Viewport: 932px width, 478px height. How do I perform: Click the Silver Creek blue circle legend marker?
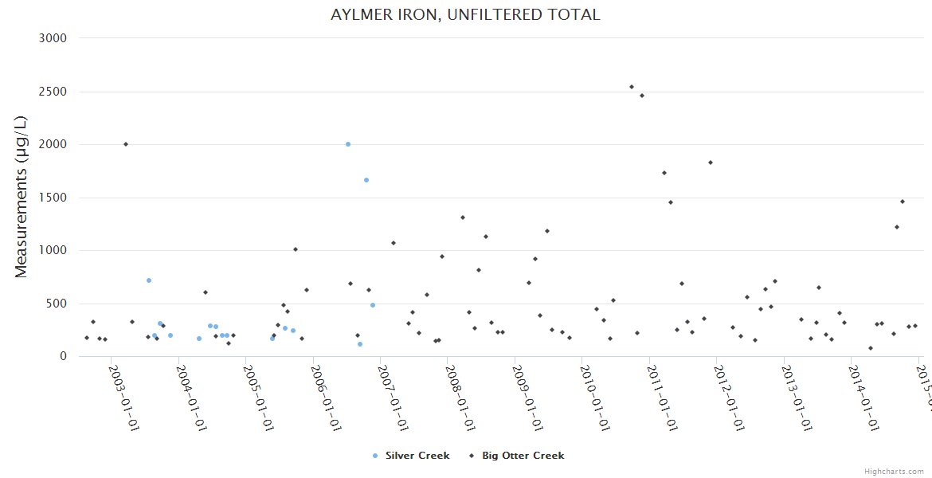click(375, 456)
